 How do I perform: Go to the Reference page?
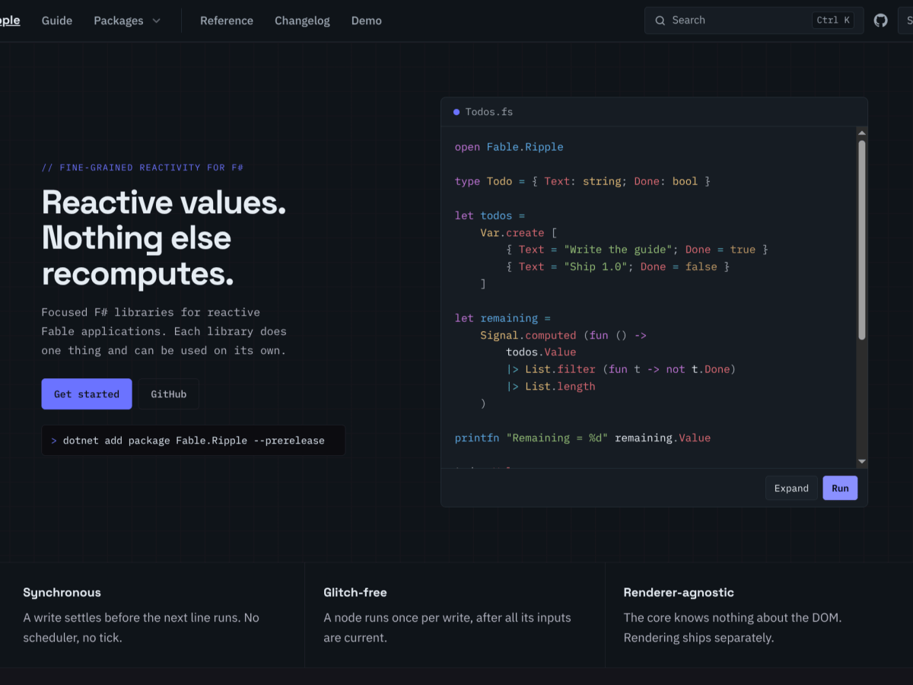[x=227, y=21]
